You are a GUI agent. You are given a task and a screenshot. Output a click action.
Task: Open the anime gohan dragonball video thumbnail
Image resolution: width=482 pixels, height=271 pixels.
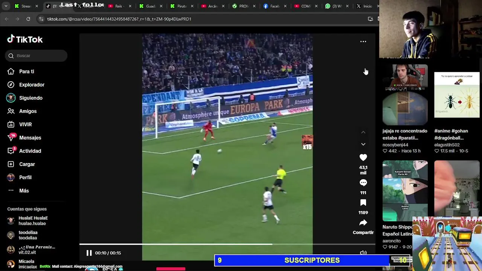click(x=457, y=95)
